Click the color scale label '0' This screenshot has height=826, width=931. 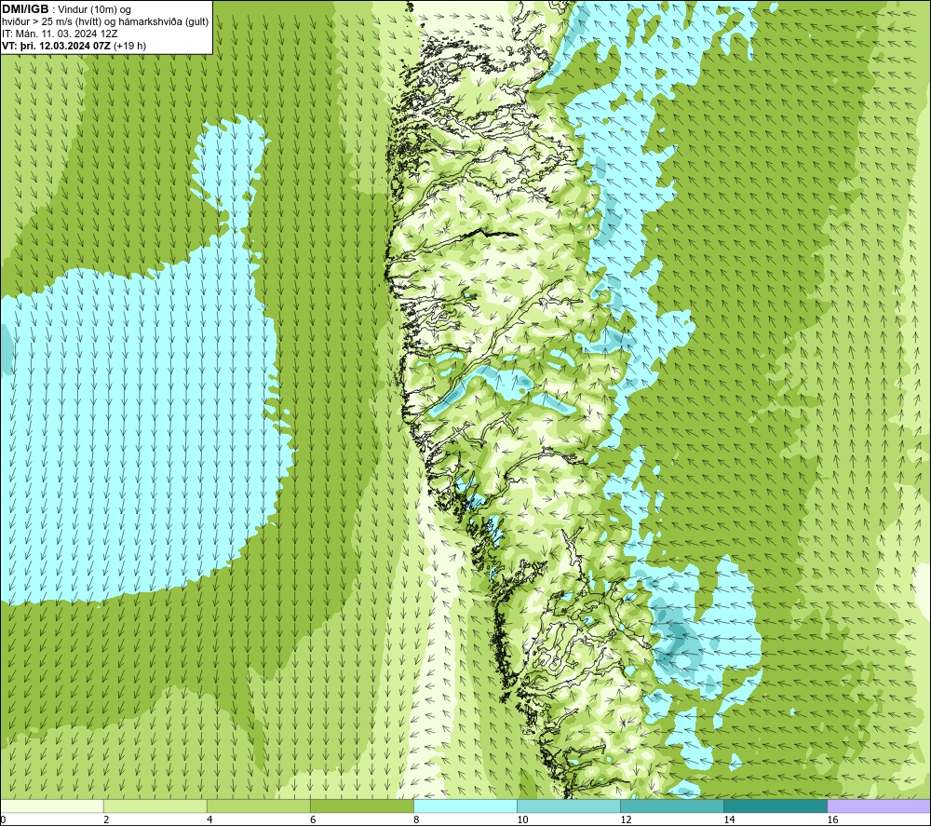4,819
